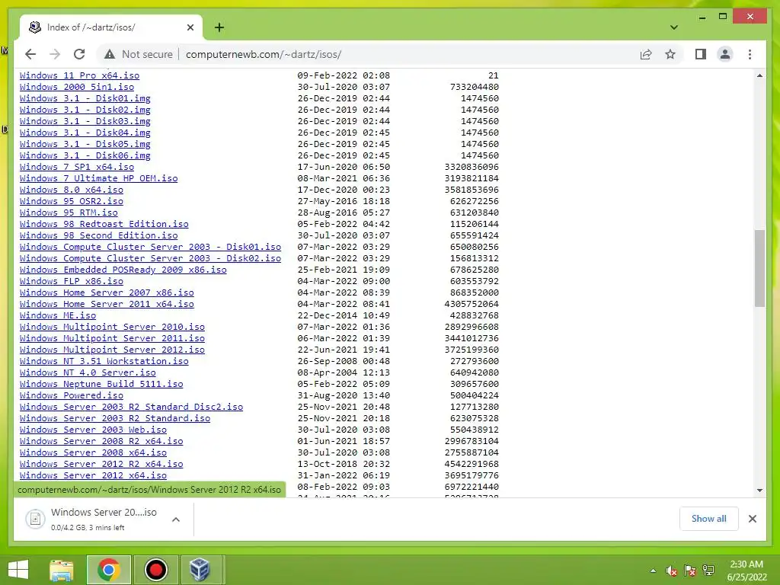The height and width of the screenshot is (585, 780).
Task: Click the Chrome taskbar icon
Action: click(109, 570)
